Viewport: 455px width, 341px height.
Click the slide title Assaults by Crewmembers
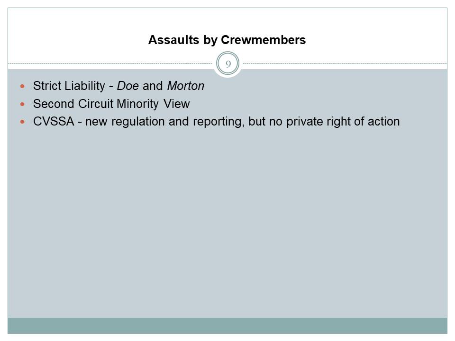(x=227, y=40)
